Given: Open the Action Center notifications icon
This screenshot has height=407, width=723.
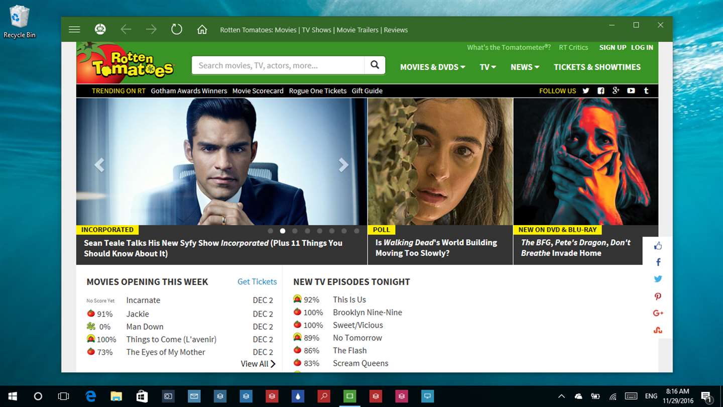Looking at the screenshot, I should [706, 396].
